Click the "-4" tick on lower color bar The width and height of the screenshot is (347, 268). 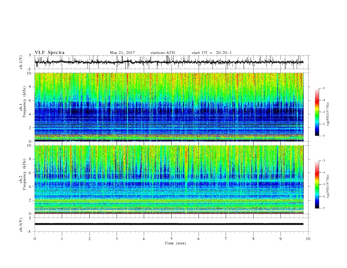coord(323,173)
